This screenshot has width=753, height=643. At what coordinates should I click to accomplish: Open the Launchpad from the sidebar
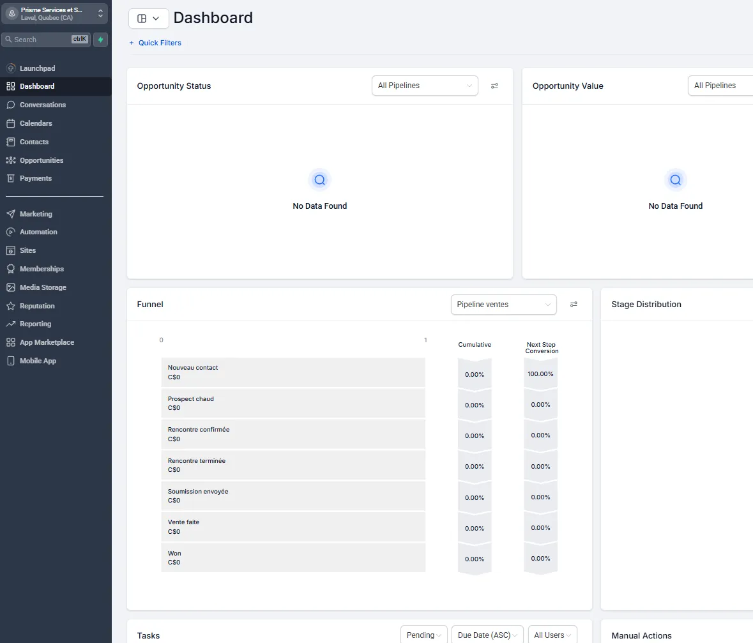[12, 68]
